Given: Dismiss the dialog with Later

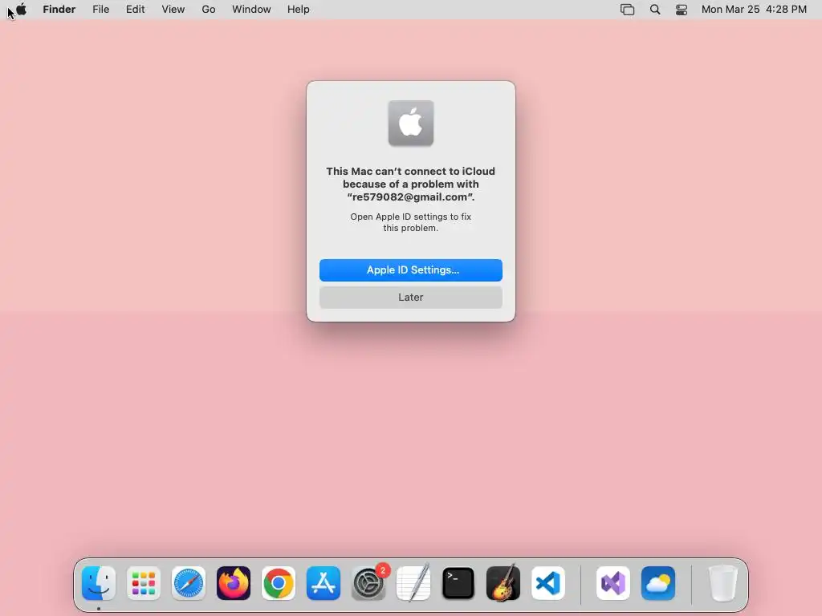Looking at the screenshot, I should pyautogui.click(x=411, y=298).
